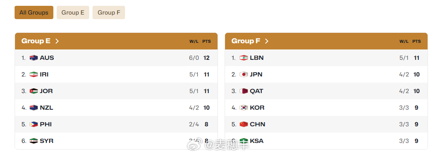The height and width of the screenshot is (155, 438).
Task: Expand Group E with the chevron arrow
Action: (x=57, y=41)
